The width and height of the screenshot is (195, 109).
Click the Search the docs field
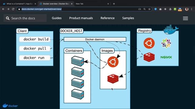click(x=25, y=18)
